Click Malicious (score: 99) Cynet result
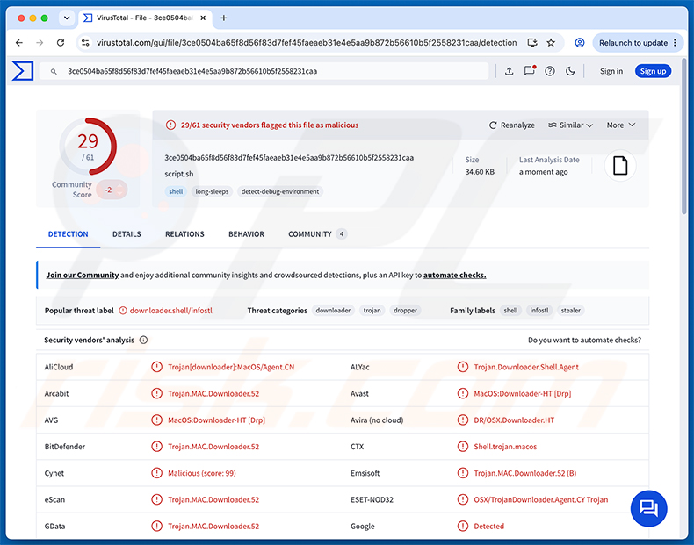694x545 pixels. pyautogui.click(x=202, y=473)
